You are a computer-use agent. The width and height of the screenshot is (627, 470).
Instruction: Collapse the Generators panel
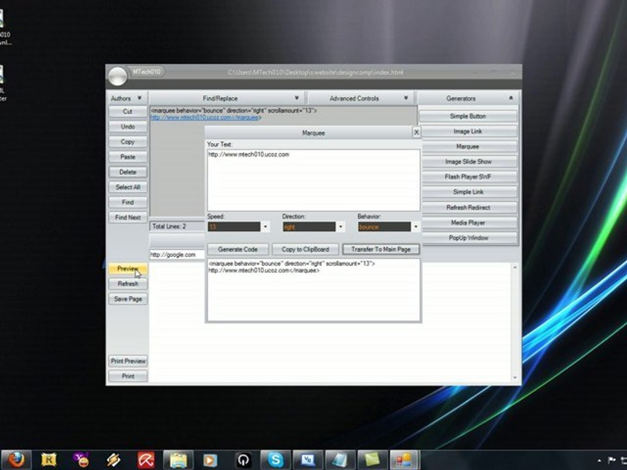511,98
